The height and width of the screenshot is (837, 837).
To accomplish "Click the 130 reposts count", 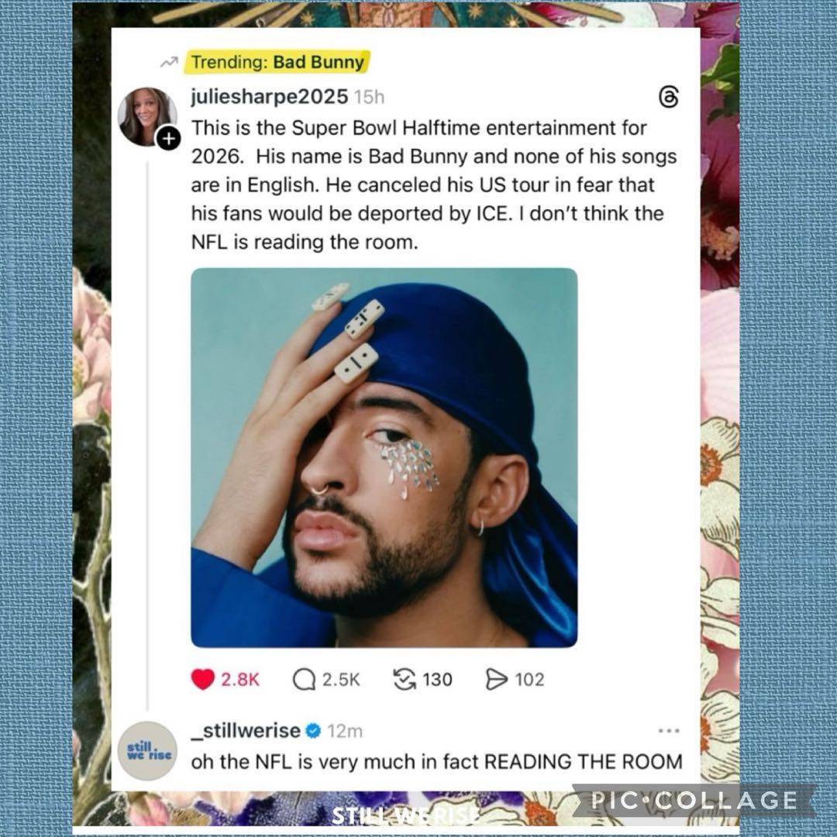I will pos(438,680).
